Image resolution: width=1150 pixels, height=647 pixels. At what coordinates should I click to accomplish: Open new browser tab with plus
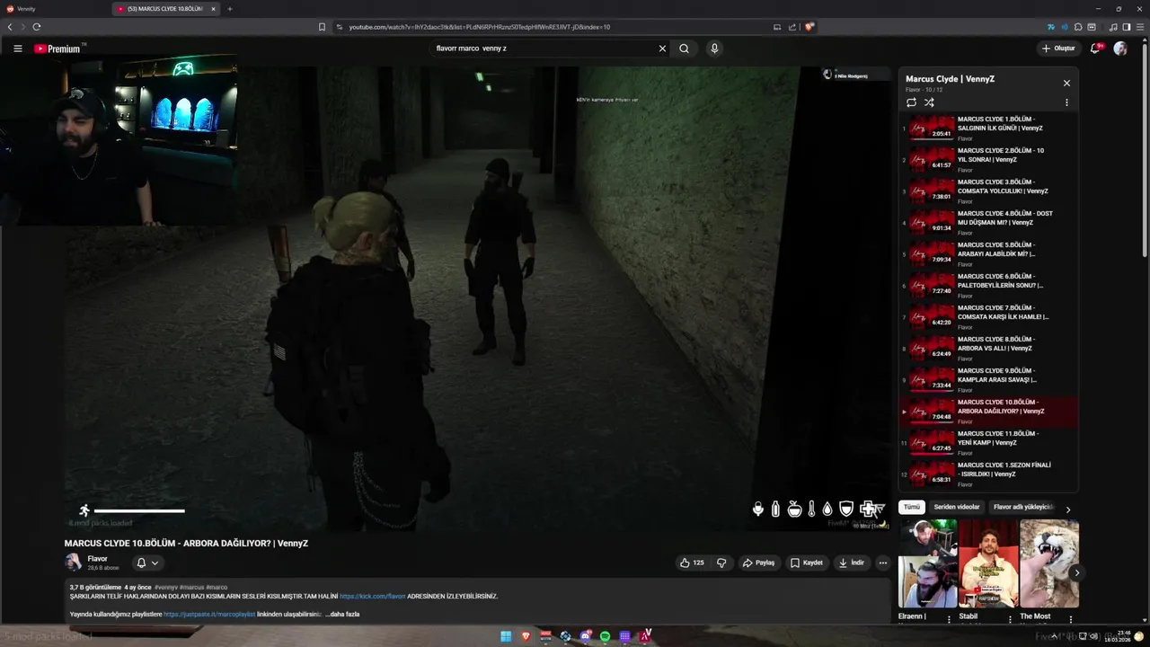229,9
